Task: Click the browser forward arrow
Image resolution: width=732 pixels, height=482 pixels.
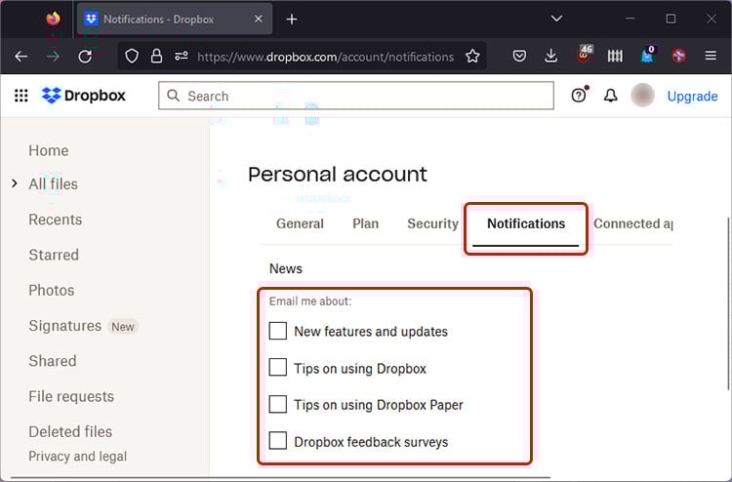Action: (x=54, y=57)
